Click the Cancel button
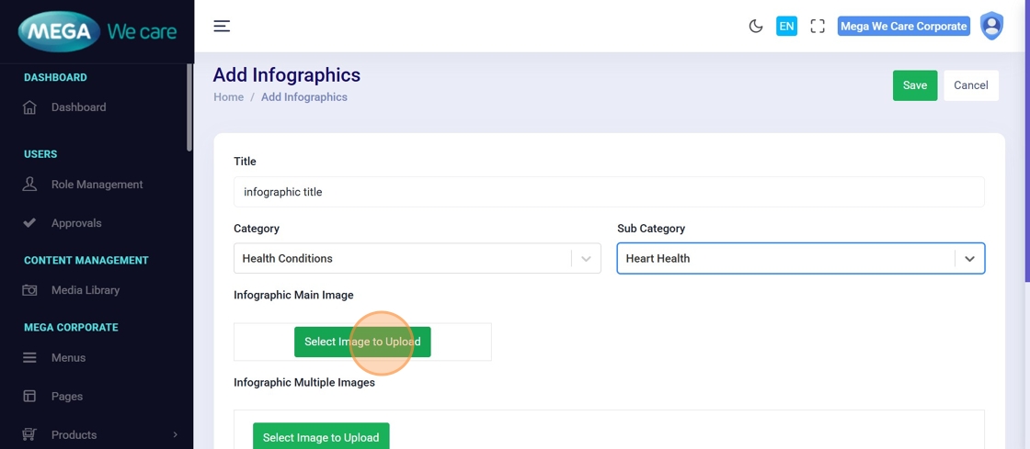Viewport: 1030px width, 449px height. click(970, 85)
